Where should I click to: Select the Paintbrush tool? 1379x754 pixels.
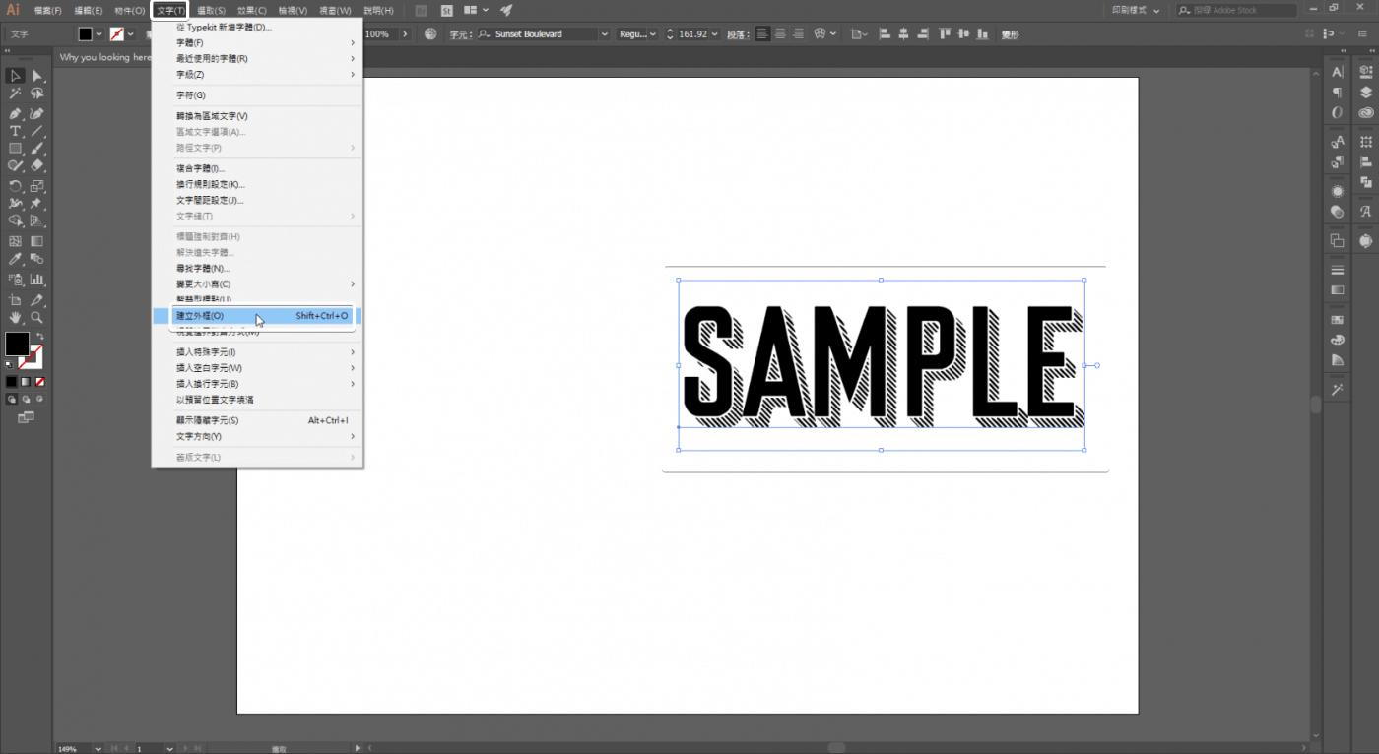[x=36, y=149]
